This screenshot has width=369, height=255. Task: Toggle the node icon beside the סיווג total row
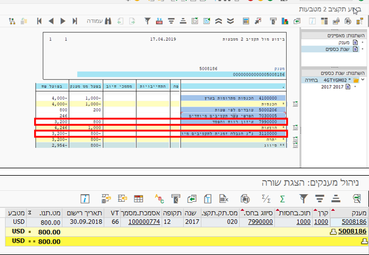(x=295, y=145)
